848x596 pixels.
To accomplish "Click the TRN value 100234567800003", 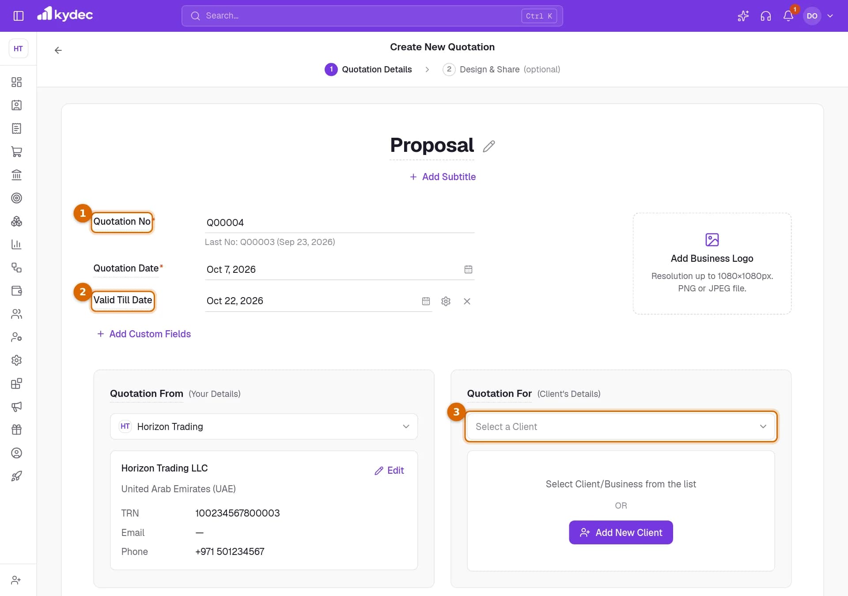I will pos(238,513).
